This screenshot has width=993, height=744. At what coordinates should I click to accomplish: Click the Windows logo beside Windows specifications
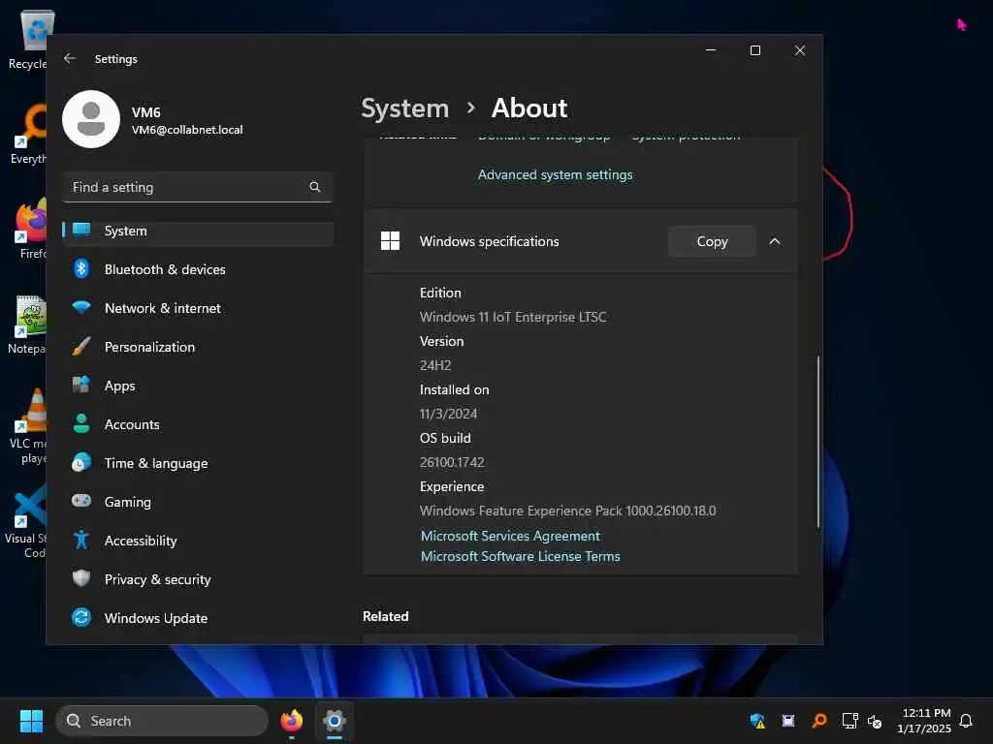(390, 240)
